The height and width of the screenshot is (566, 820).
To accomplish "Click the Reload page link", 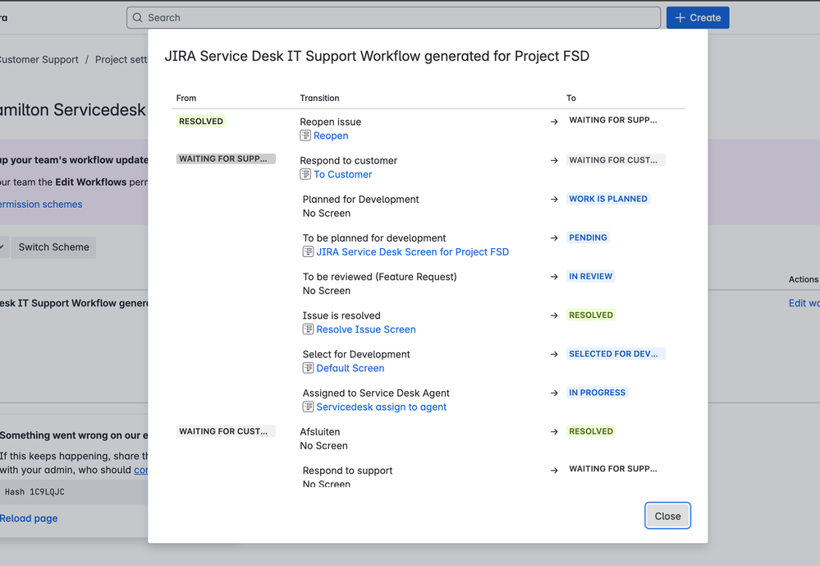I will (x=29, y=518).
